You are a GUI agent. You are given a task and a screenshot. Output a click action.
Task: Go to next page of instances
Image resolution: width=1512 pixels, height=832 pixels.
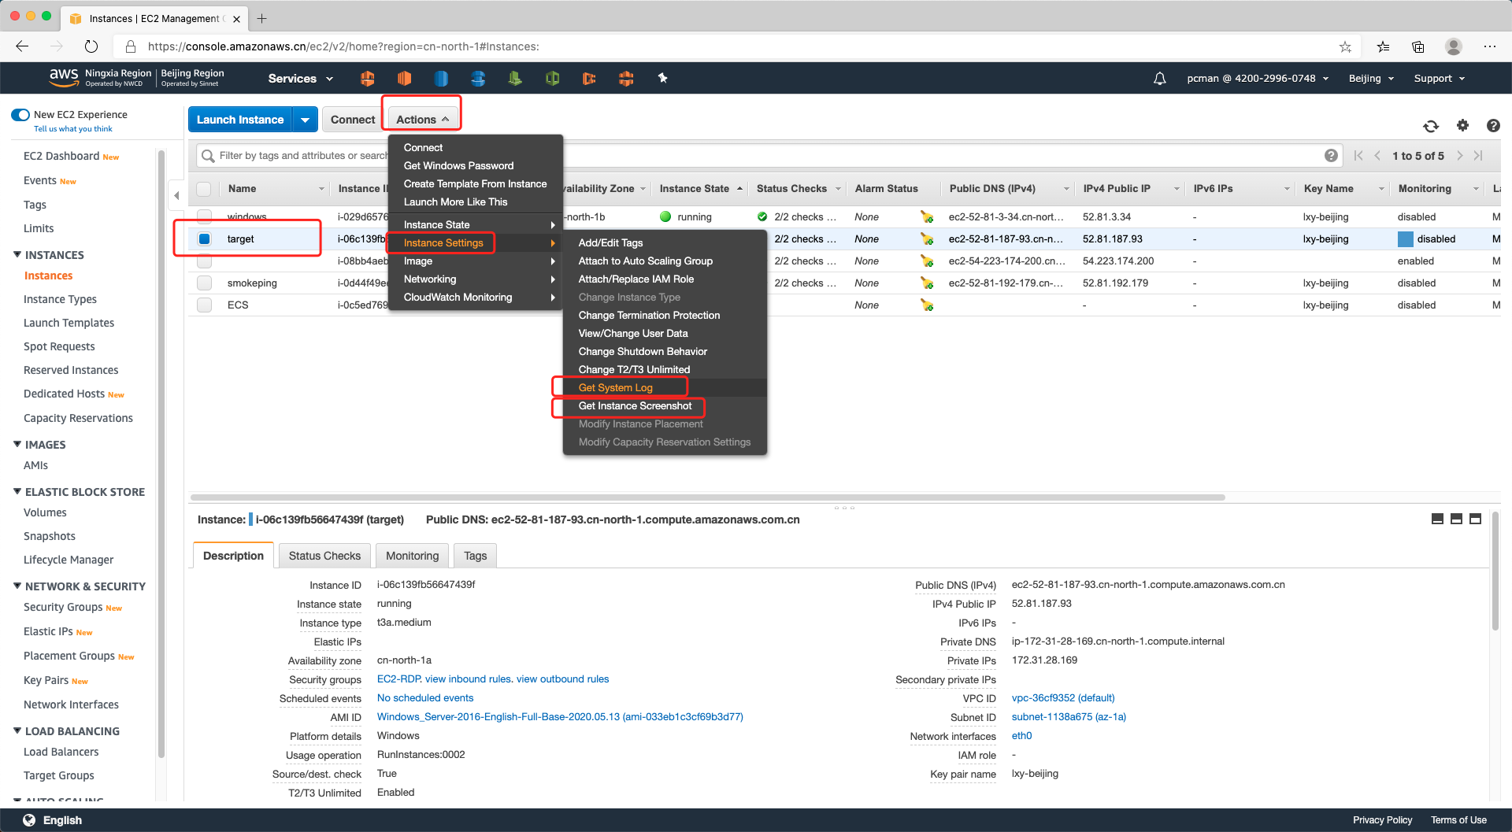pos(1459,156)
